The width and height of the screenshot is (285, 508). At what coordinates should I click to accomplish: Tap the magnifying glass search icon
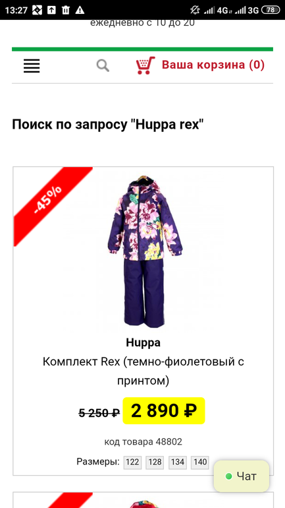pos(103,66)
